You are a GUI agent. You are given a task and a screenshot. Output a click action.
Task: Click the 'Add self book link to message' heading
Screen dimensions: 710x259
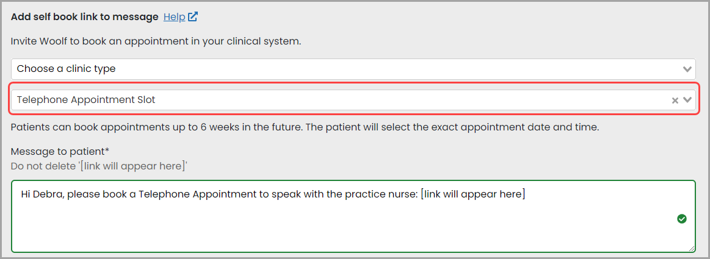(85, 16)
